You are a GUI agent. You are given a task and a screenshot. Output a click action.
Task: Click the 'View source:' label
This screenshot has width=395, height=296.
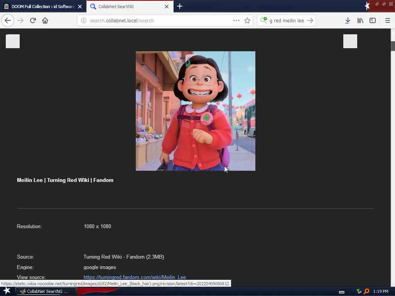click(x=31, y=277)
